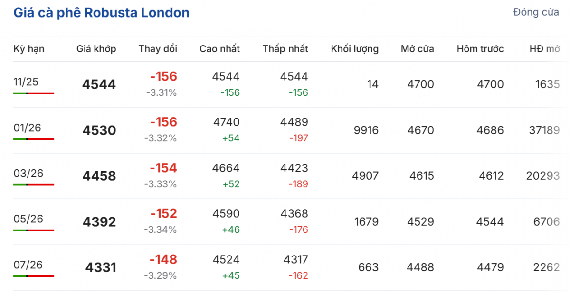Select the 03/26 contract term
This screenshot has height=293, width=570.
click(x=28, y=173)
